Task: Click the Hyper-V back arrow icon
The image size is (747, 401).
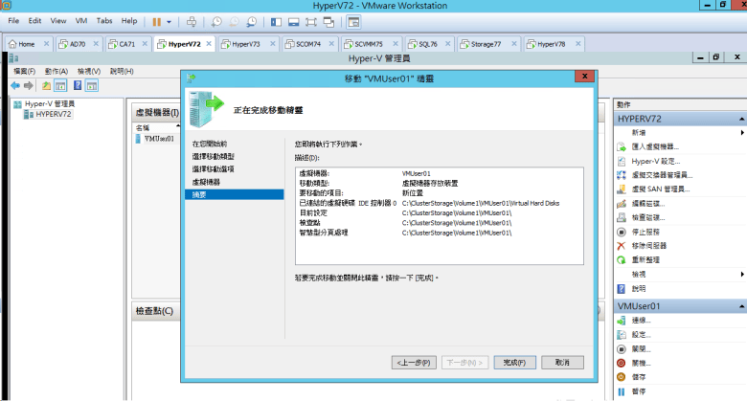Action: click(15, 85)
